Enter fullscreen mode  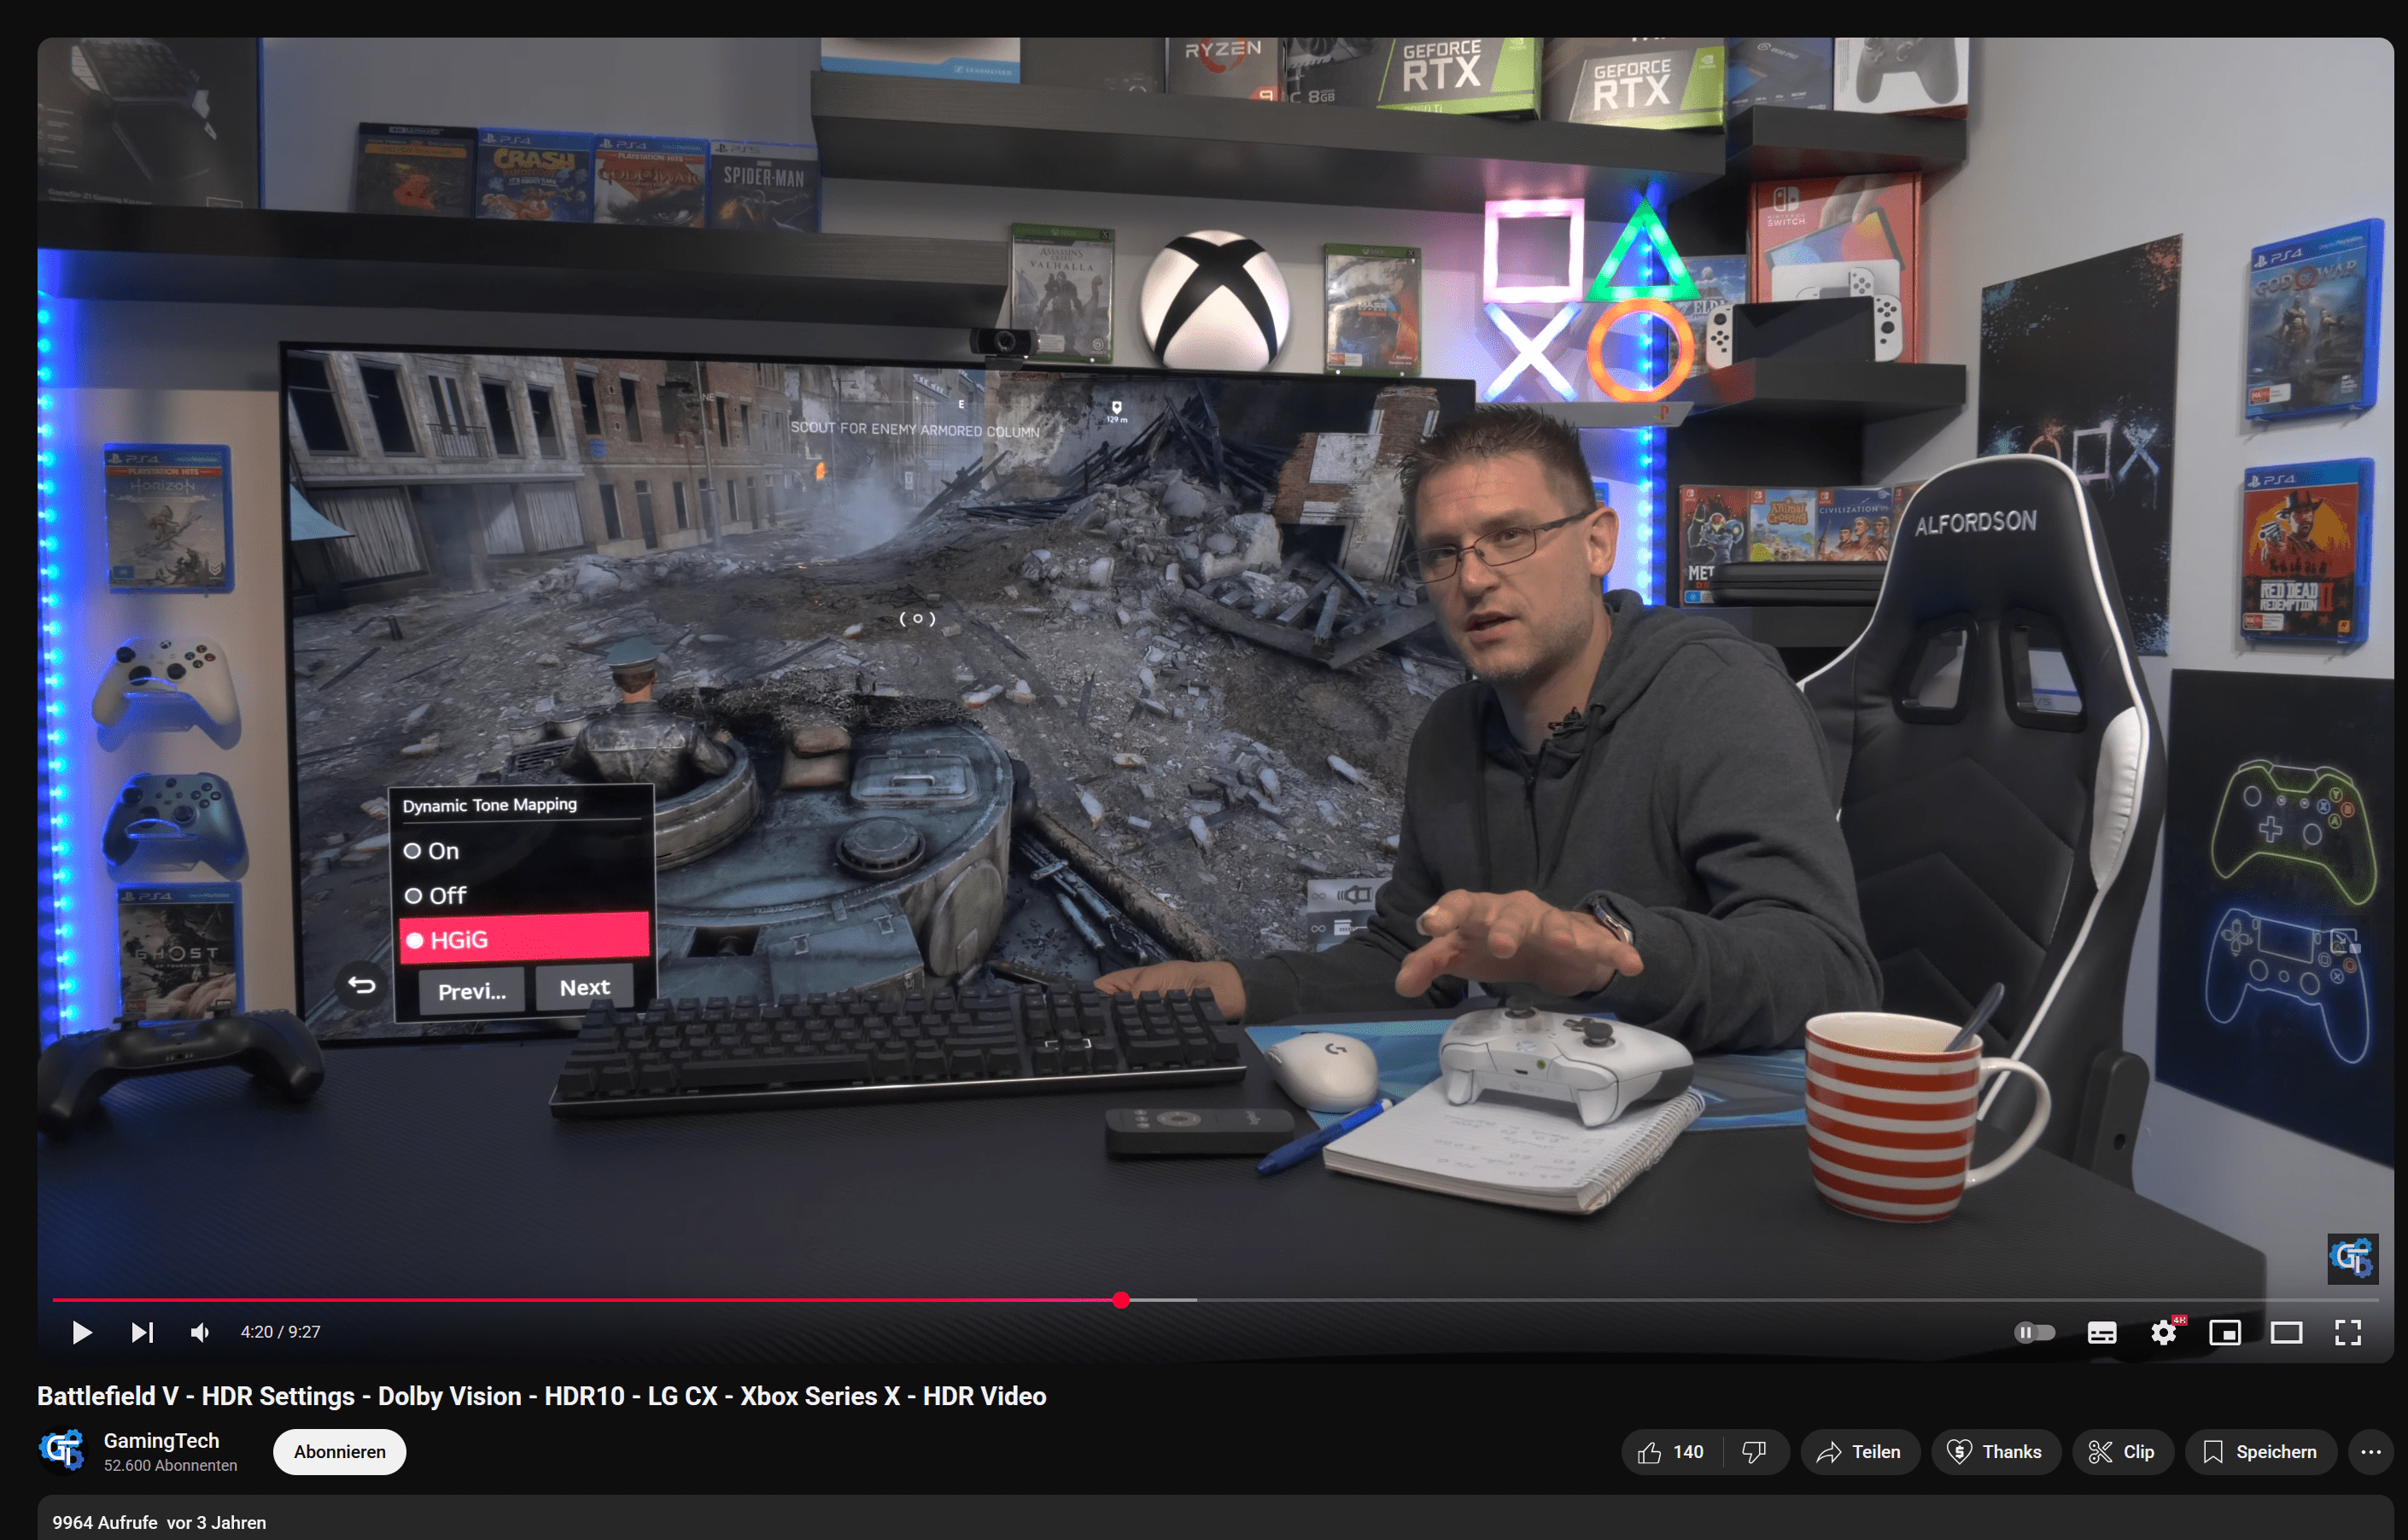click(2347, 1332)
